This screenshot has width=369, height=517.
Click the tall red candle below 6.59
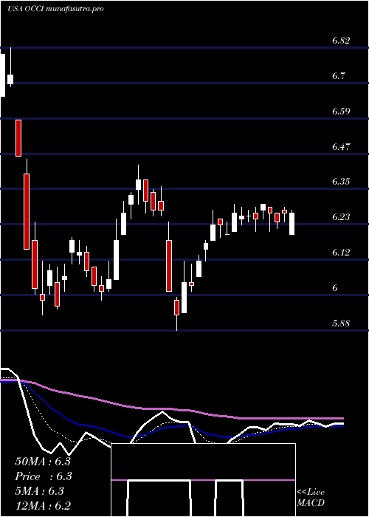(18, 138)
